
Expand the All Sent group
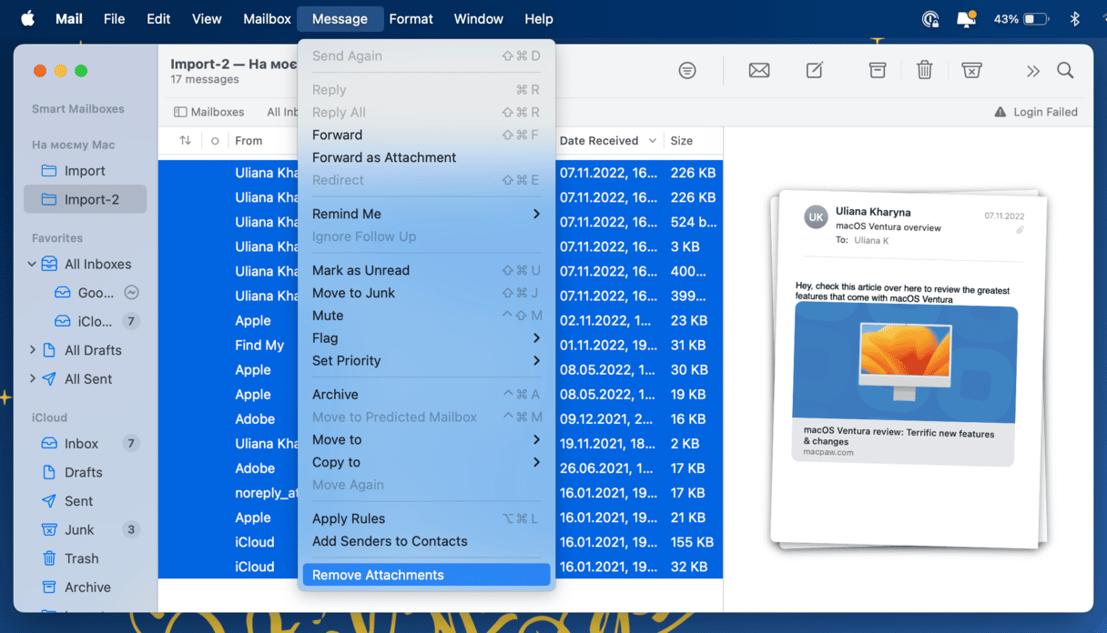[33, 378]
